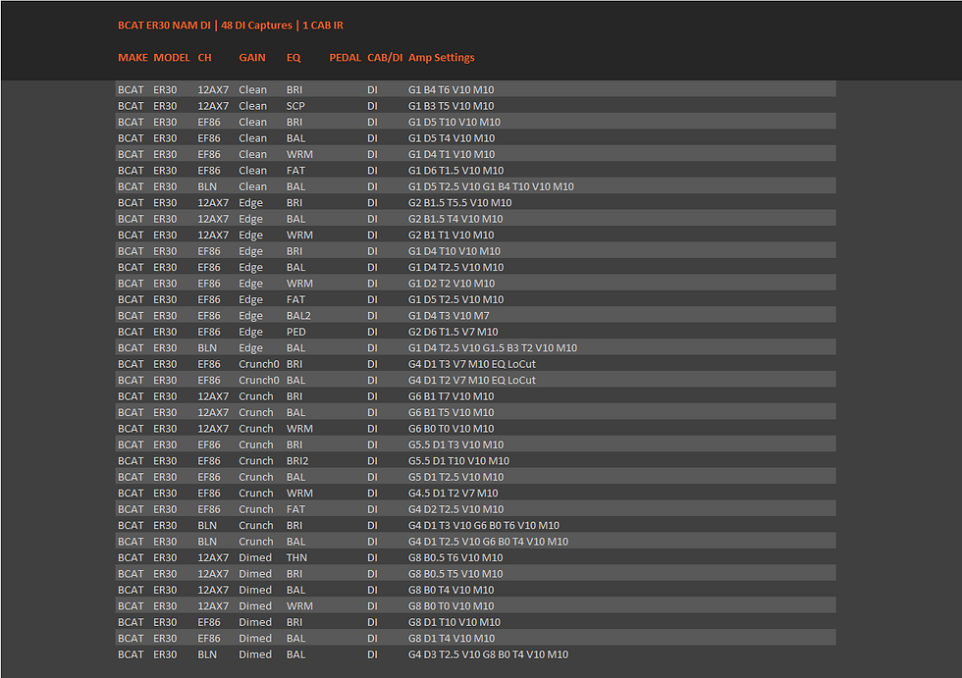Screen dimensions: 962x678
Task: Select 'G2 B1 T1 V10 M10' settings
Action: coord(451,235)
